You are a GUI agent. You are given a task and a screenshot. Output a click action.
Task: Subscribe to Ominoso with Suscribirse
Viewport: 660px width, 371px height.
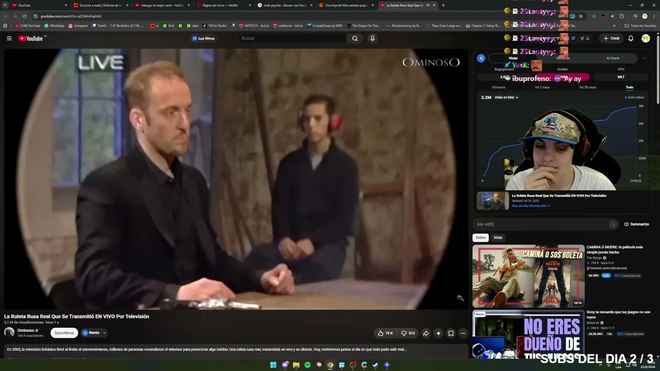pos(64,333)
